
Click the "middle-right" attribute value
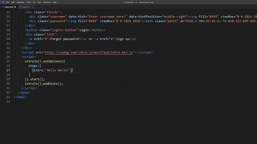pos(175,17)
